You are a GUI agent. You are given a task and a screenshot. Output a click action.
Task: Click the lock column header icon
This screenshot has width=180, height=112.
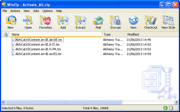tap(6, 35)
